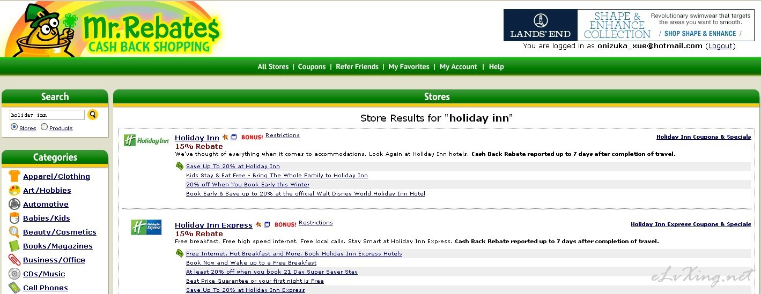Open Holiday Inn Coupons & Specials link
This screenshot has height=294, width=761.
click(704, 137)
